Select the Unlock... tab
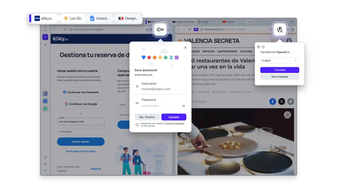 click(x=100, y=18)
